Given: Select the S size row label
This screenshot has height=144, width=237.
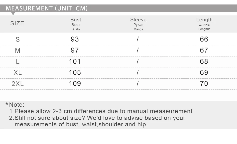Looking at the screenshot, I should pyautogui.click(x=18, y=40).
